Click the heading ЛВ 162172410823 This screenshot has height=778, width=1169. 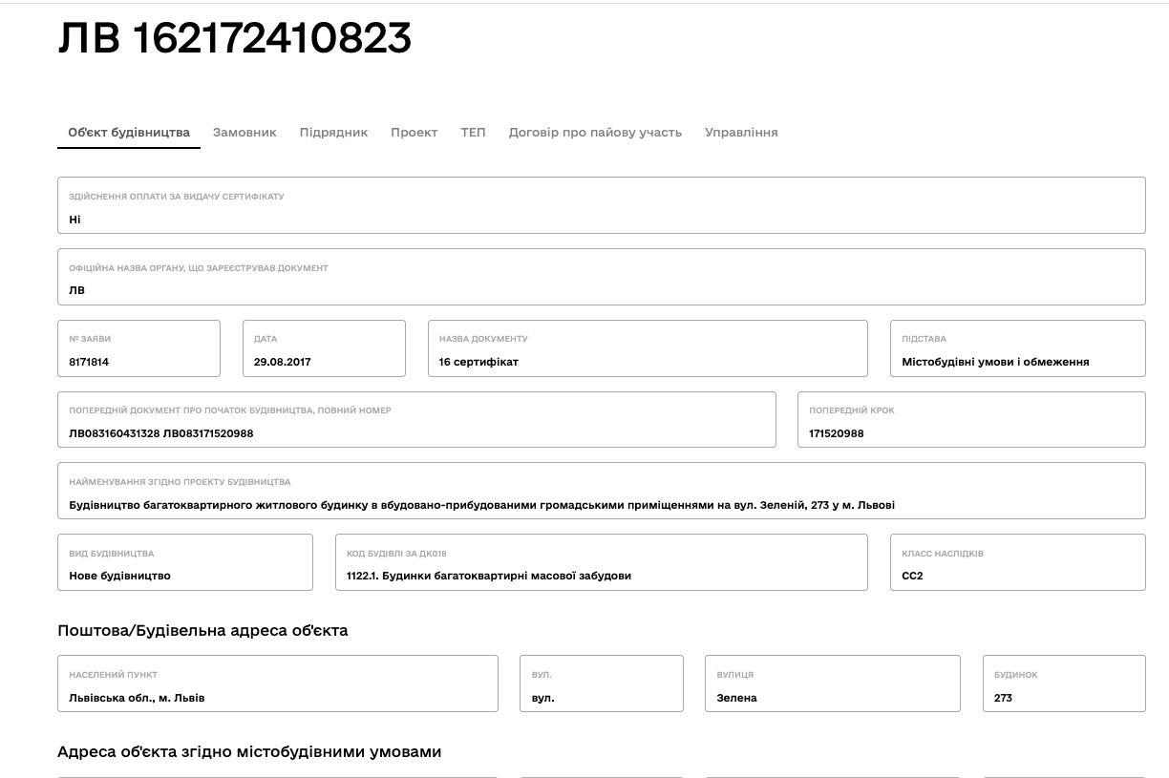click(235, 38)
